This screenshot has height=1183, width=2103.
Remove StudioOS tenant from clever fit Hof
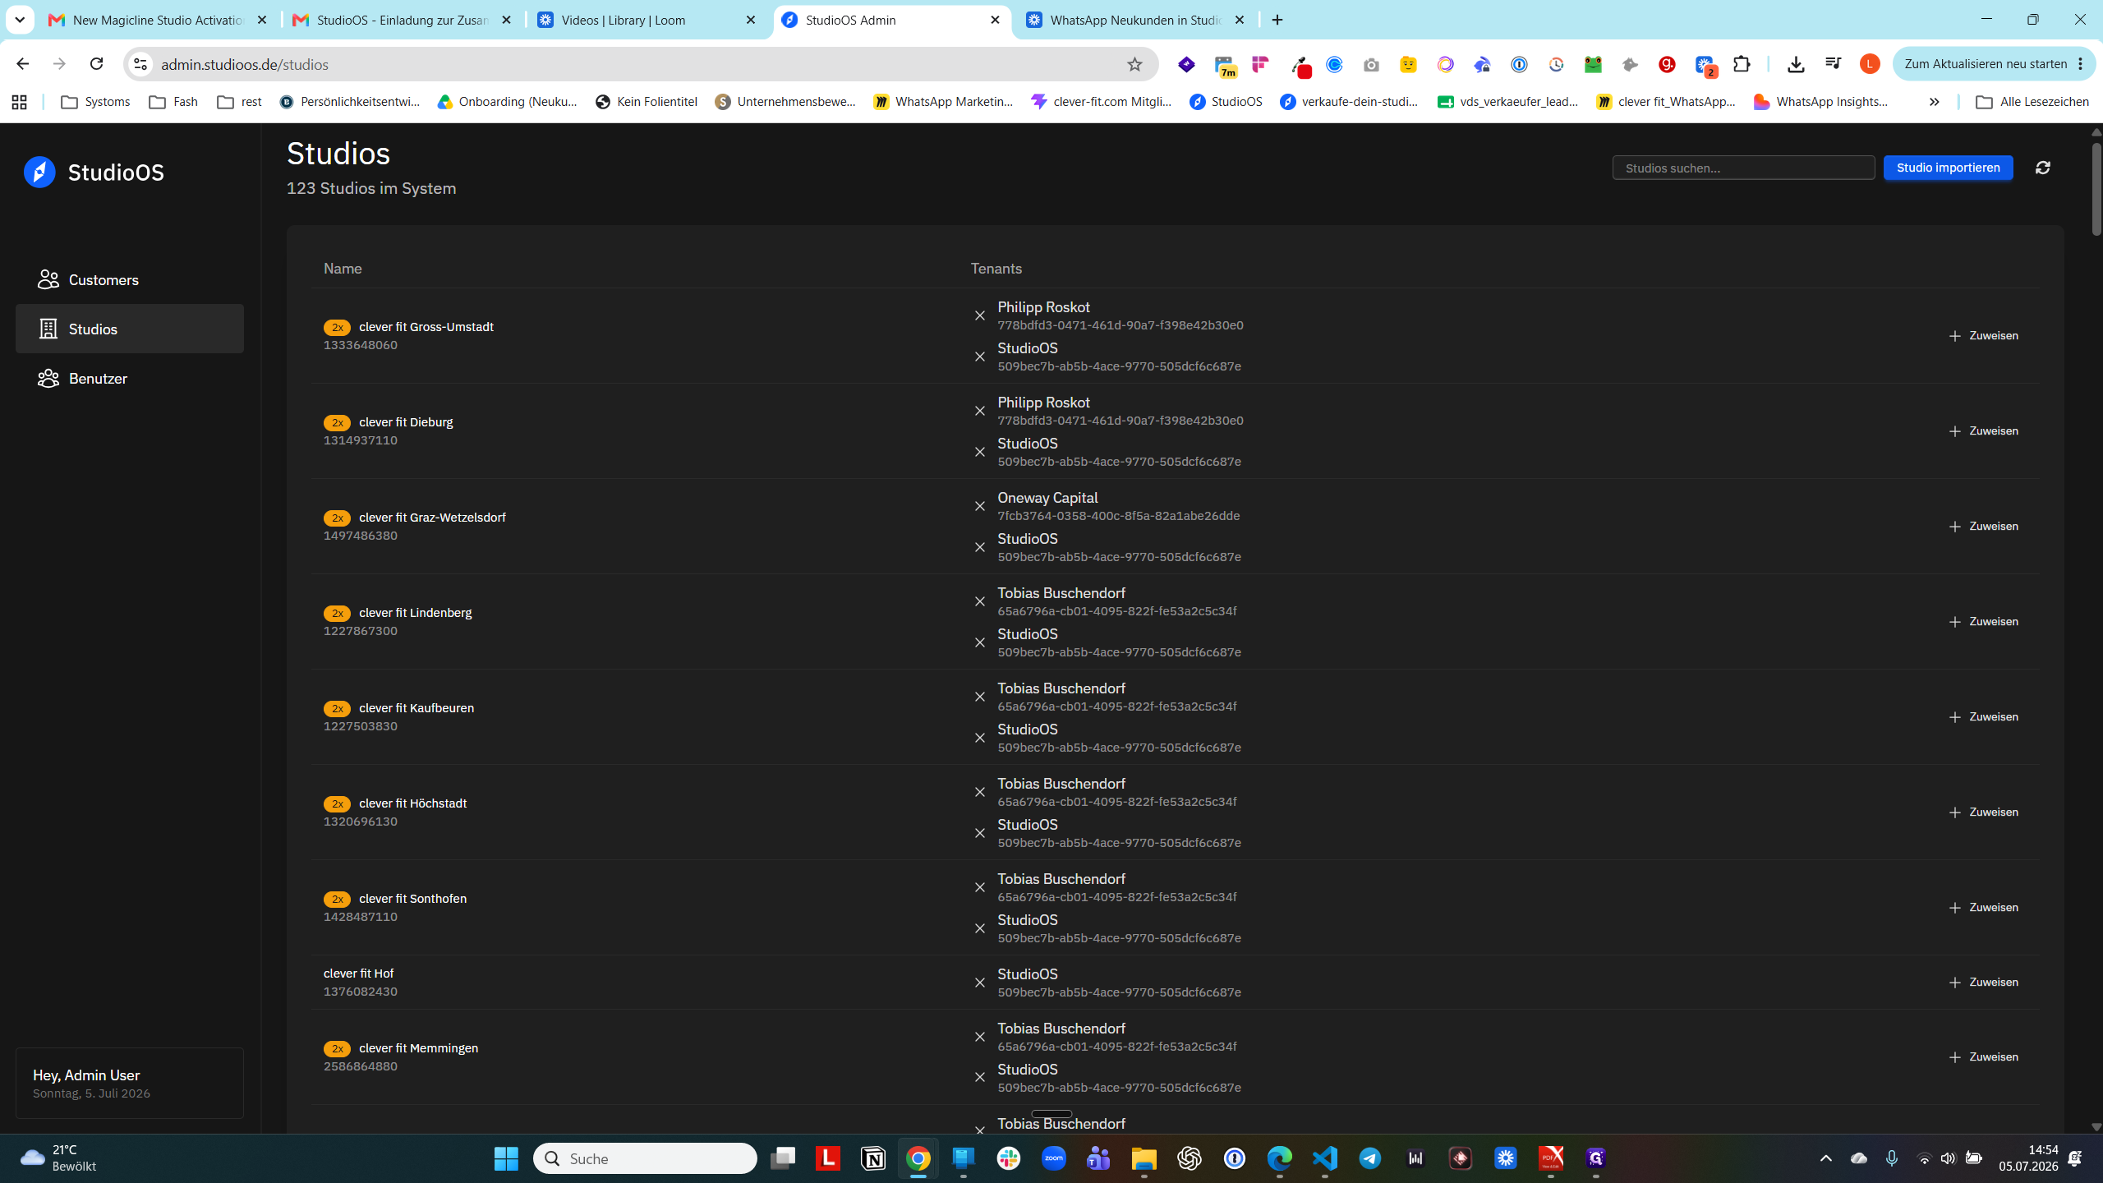coord(979,983)
